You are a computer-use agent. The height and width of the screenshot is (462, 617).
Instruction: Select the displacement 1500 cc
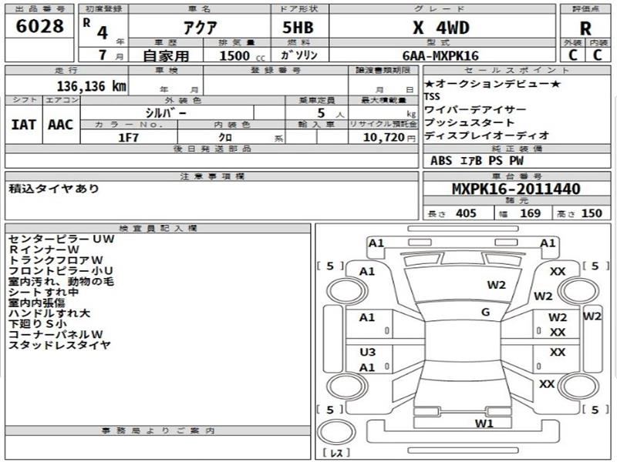click(242, 55)
